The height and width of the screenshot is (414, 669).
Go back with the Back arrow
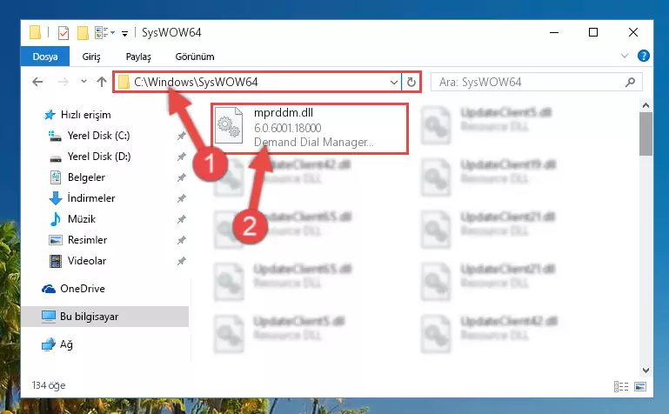pyautogui.click(x=37, y=82)
